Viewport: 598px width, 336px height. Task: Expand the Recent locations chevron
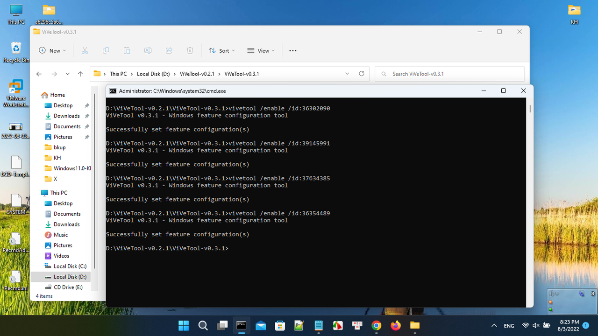click(68, 74)
